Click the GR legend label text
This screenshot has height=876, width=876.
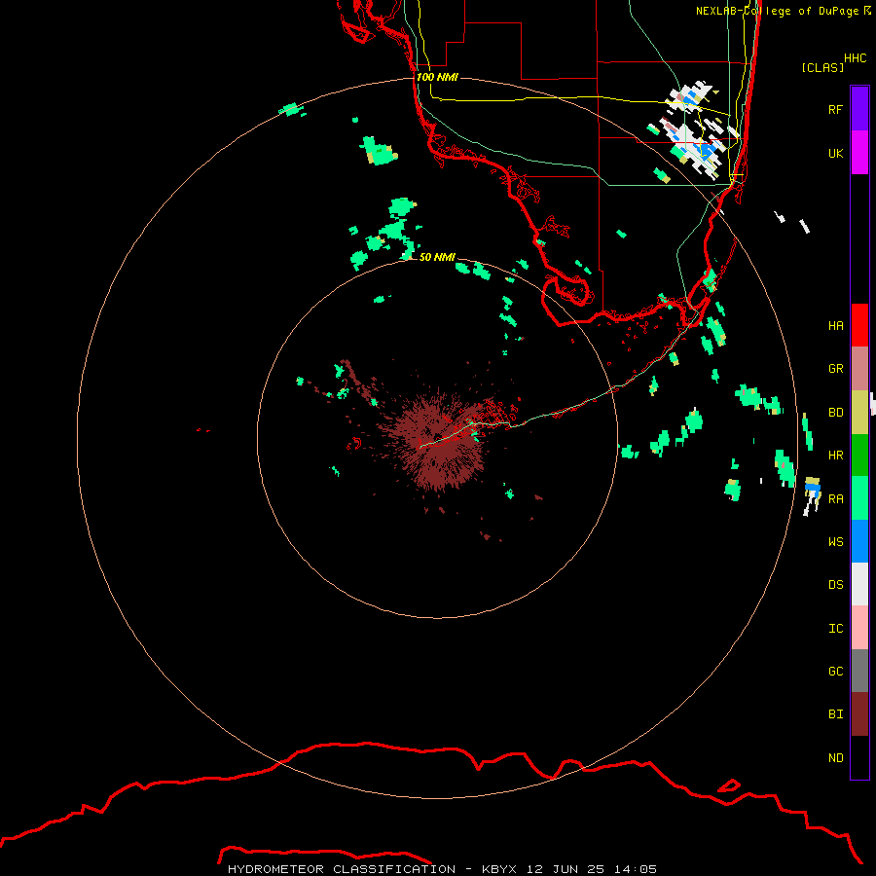point(836,369)
